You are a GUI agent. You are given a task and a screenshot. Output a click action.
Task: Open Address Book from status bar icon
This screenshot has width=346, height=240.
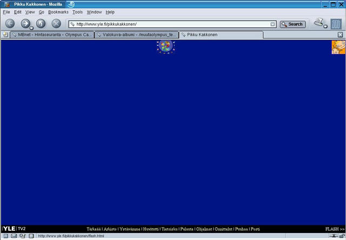coord(31,236)
